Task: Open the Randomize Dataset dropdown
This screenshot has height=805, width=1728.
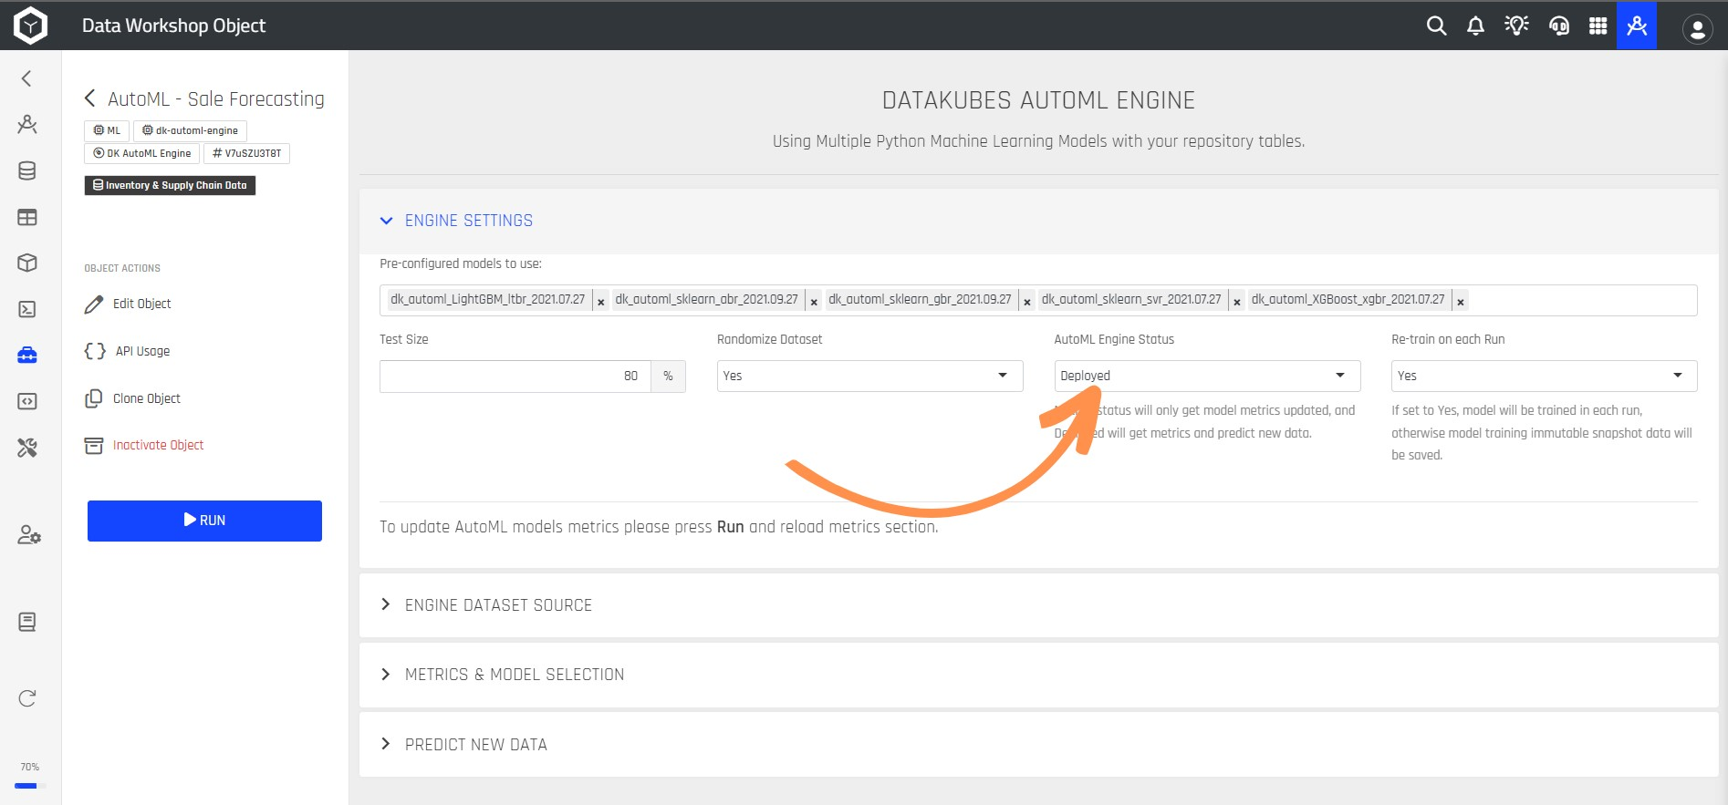Action: coord(869,376)
